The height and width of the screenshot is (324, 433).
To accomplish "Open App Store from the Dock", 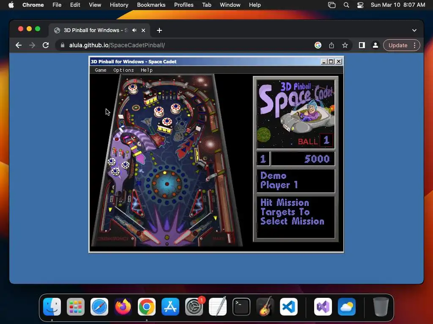I will 170,307.
